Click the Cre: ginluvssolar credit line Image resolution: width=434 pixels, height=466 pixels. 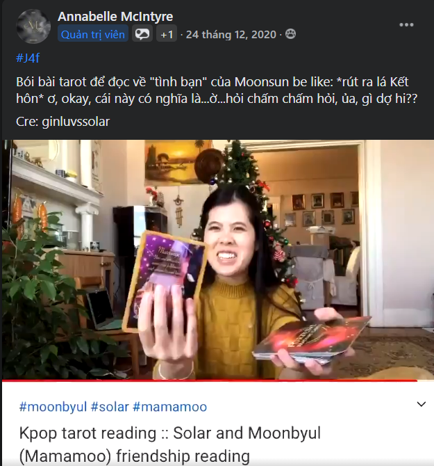(63, 122)
